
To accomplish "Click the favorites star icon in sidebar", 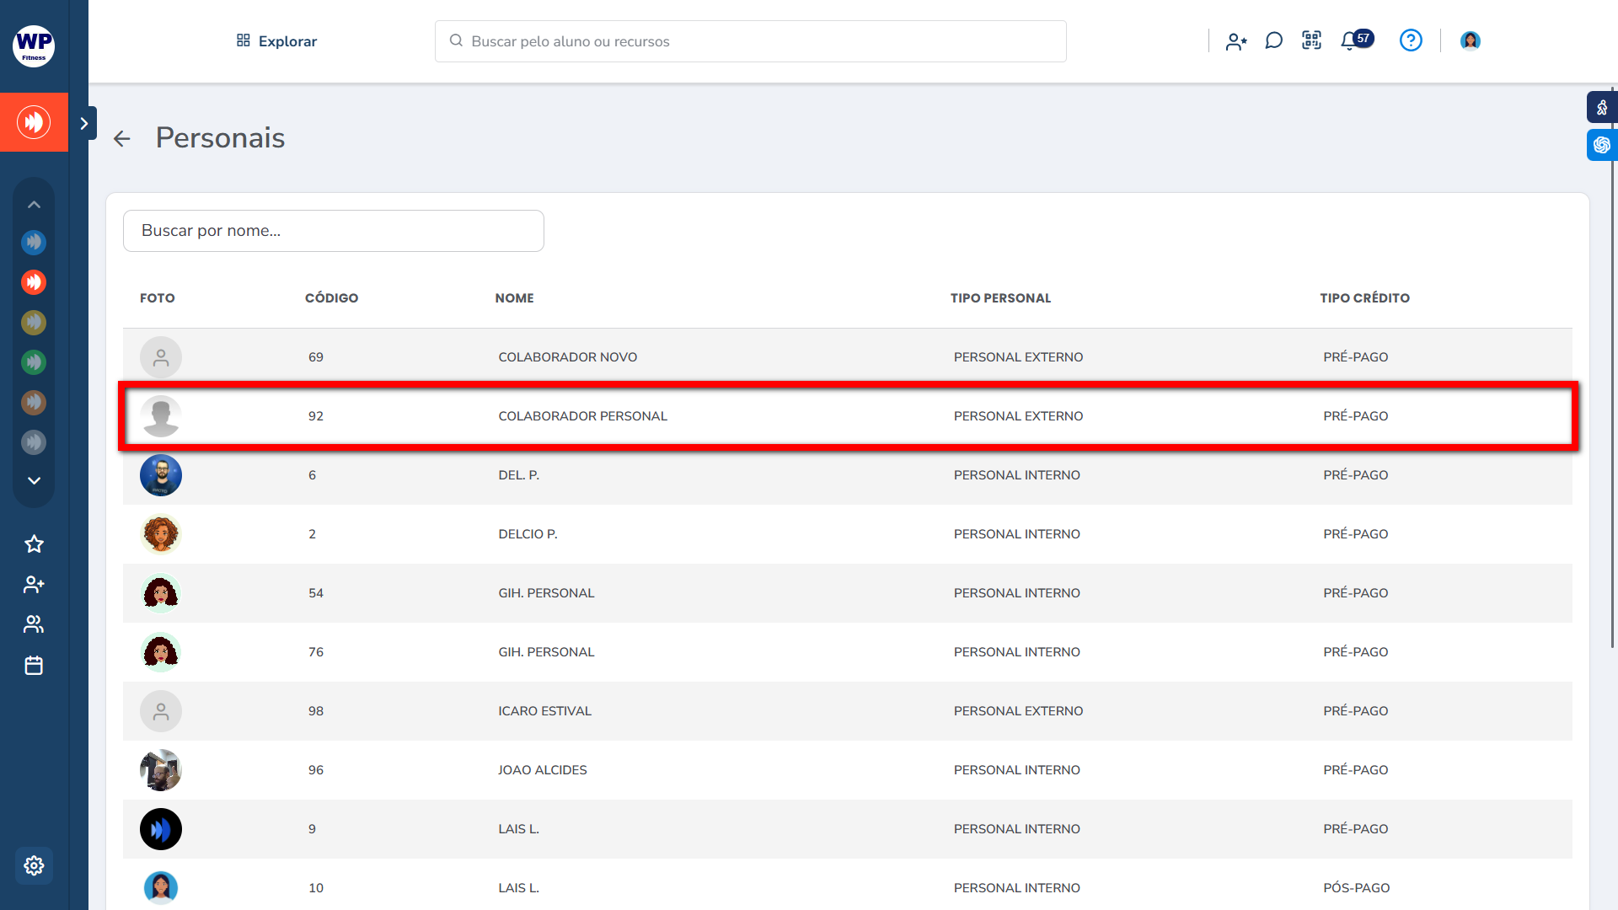I will tap(34, 544).
